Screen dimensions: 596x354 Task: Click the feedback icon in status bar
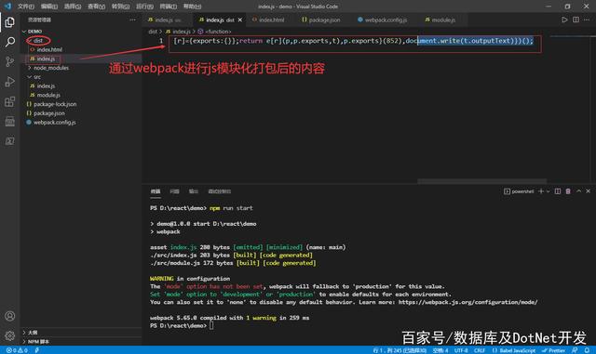[575, 350]
